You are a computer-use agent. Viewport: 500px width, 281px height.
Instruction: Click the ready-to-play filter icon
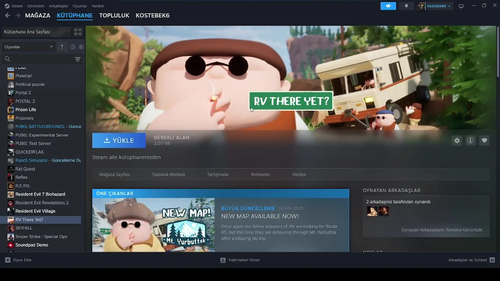coord(81,47)
